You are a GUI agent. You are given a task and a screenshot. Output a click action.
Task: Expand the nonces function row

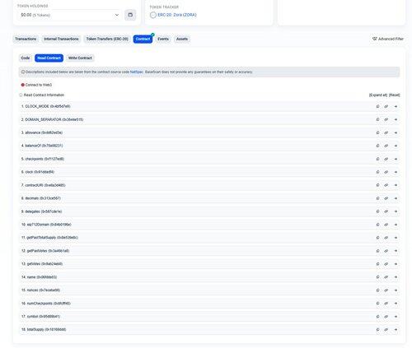209,290
